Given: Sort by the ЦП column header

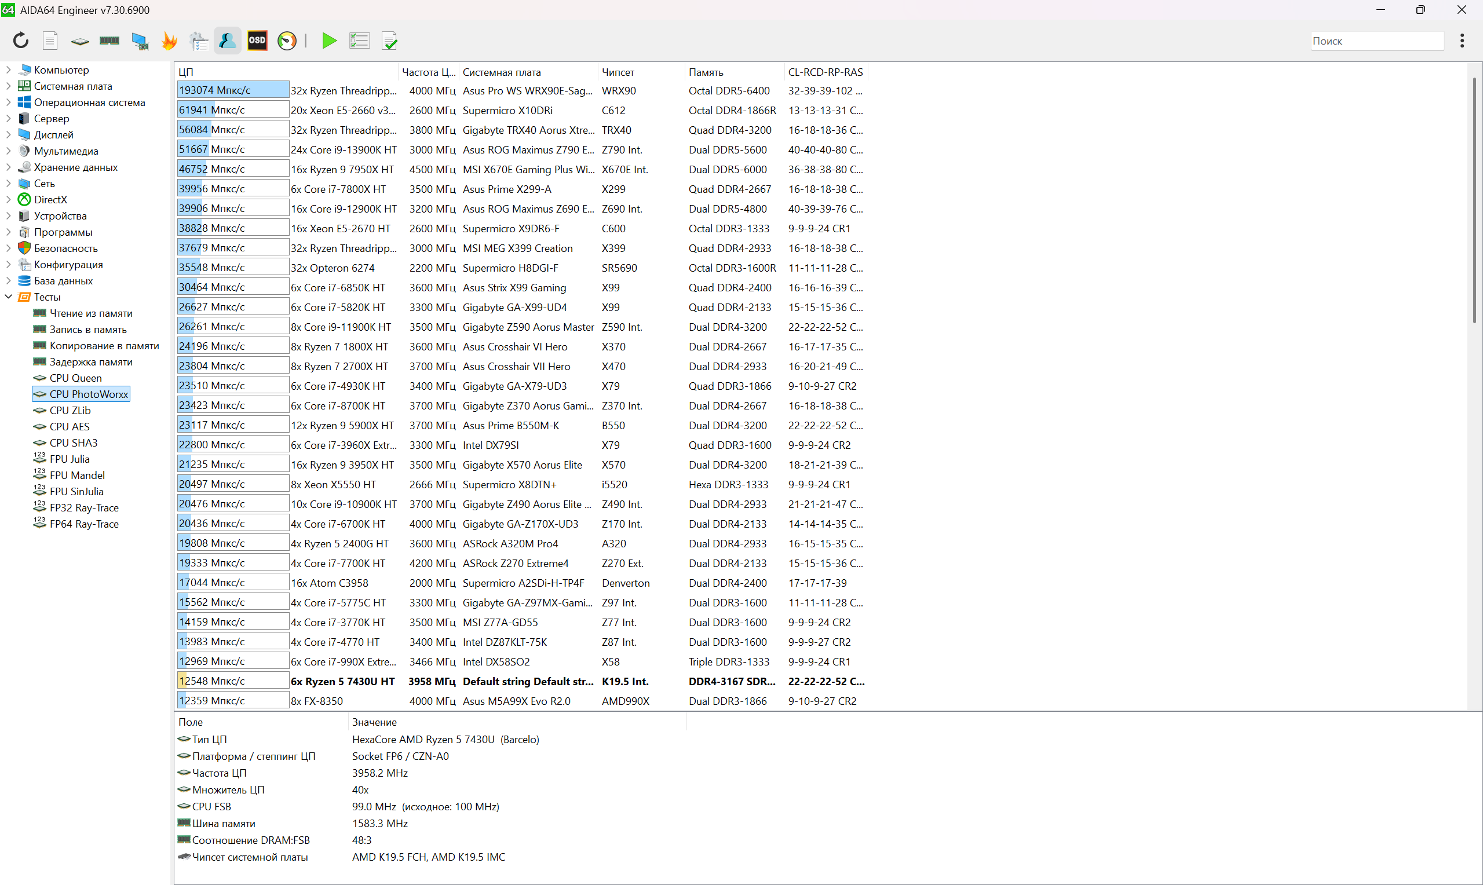Looking at the screenshot, I should click(x=286, y=72).
